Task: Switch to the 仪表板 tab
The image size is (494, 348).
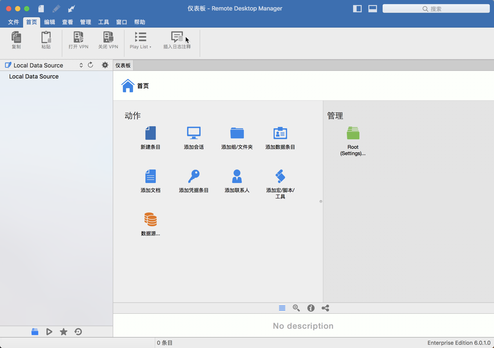Action: (123, 65)
